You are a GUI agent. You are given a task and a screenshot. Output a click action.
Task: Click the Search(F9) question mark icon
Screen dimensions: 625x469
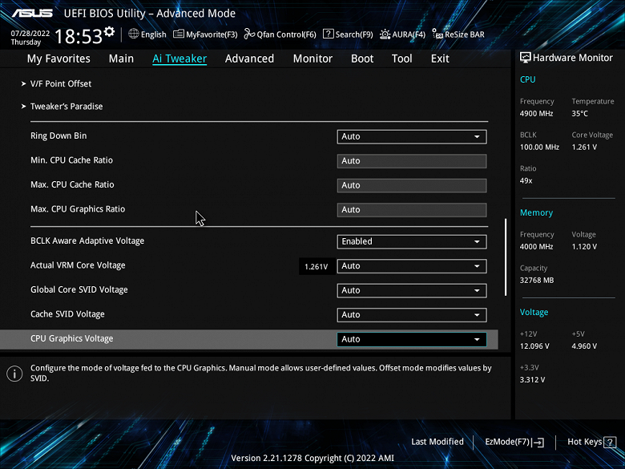coord(328,34)
